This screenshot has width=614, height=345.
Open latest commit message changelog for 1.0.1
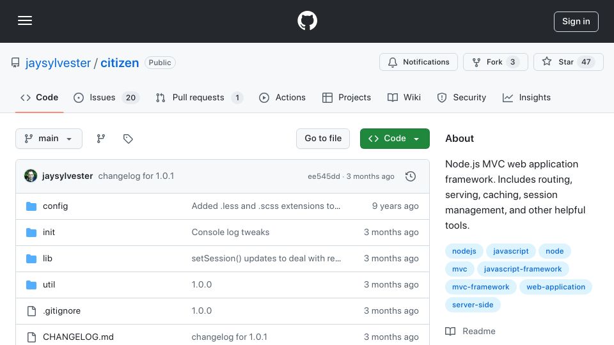[136, 176]
